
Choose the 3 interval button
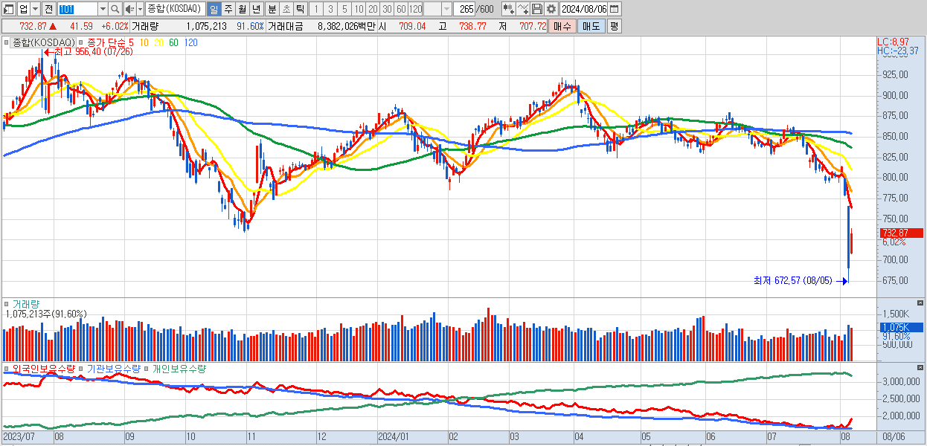point(330,9)
